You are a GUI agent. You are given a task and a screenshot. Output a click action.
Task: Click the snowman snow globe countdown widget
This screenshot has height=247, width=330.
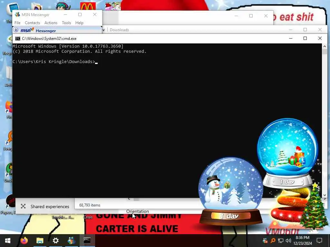[x=231, y=192]
